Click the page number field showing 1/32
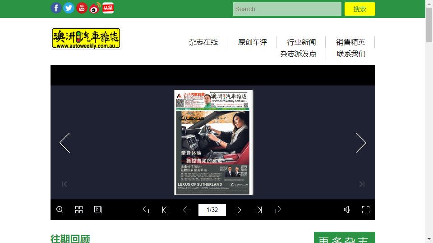This screenshot has width=433, height=243. tap(212, 210)
